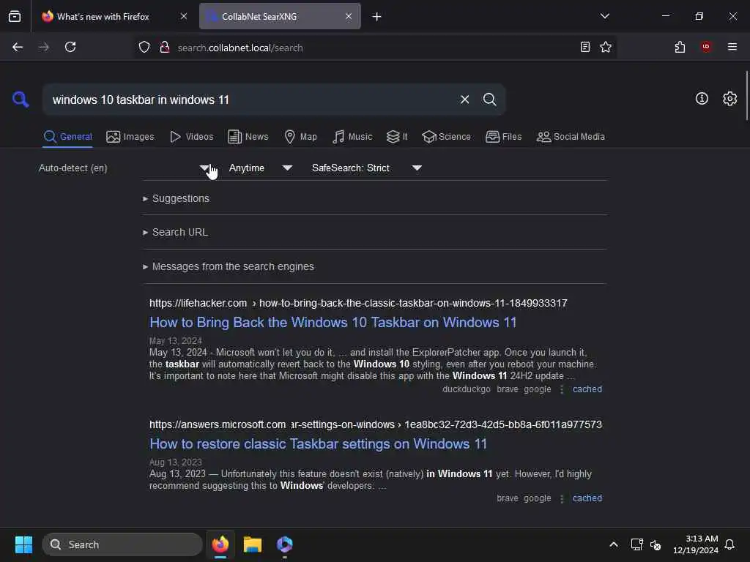Open a new tab with plus button
The height and width of the screenshot is (562, 750).
point(376,17)
